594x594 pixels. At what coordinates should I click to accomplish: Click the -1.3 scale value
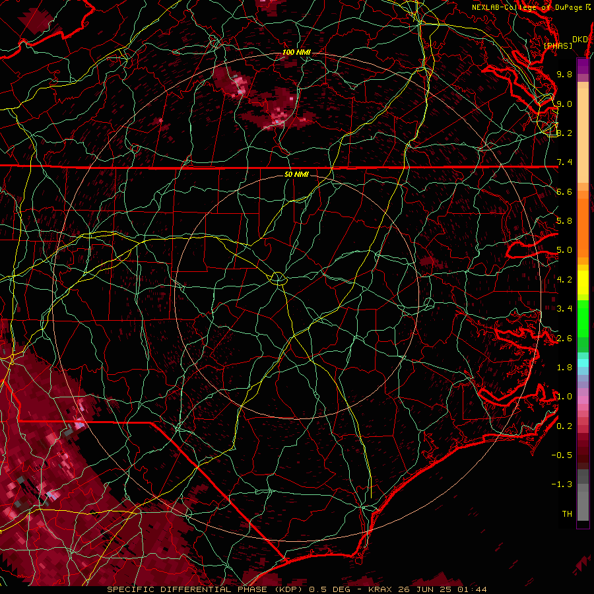click(x=562, y=484)
